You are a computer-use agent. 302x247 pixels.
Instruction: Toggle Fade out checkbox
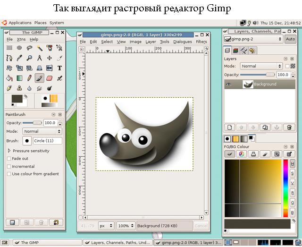pos(9,159)
